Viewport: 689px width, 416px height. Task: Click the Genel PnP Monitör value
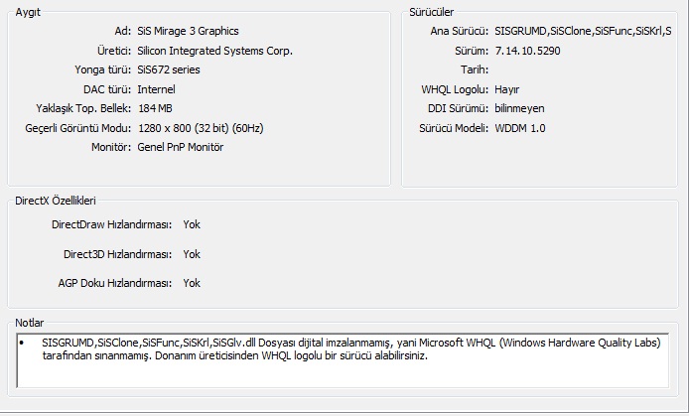click(180, 147)
